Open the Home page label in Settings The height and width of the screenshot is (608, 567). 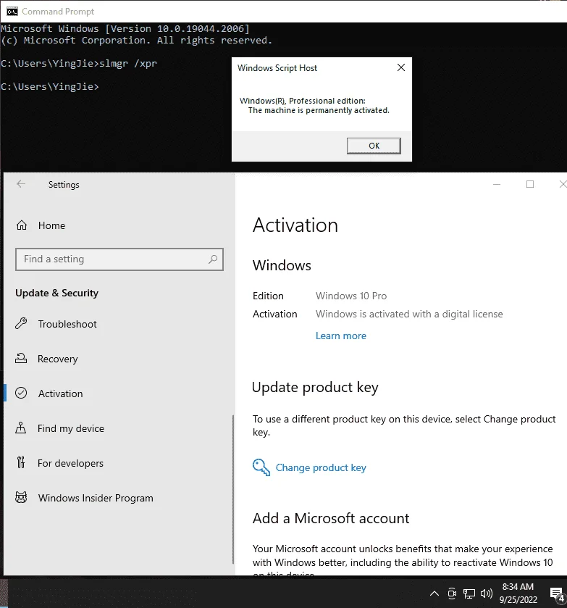pyautogui.click(x=51, y=225)
